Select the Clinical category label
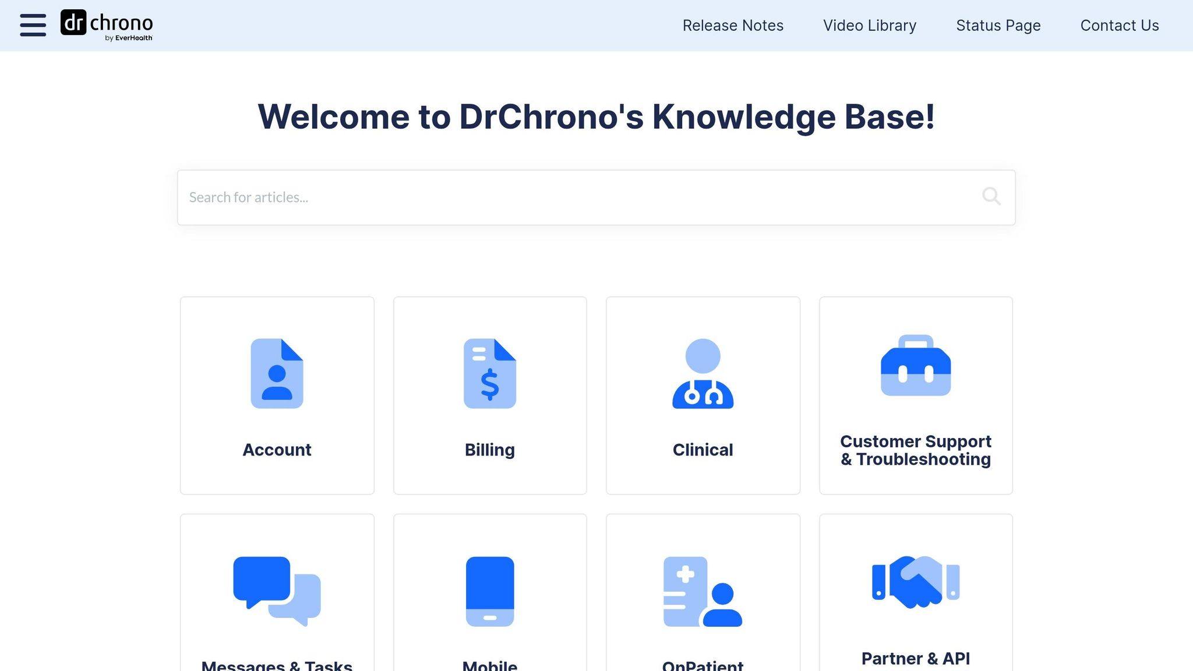Image resolution: width=1193 pixels, height=671 pixels. [703, 450]
